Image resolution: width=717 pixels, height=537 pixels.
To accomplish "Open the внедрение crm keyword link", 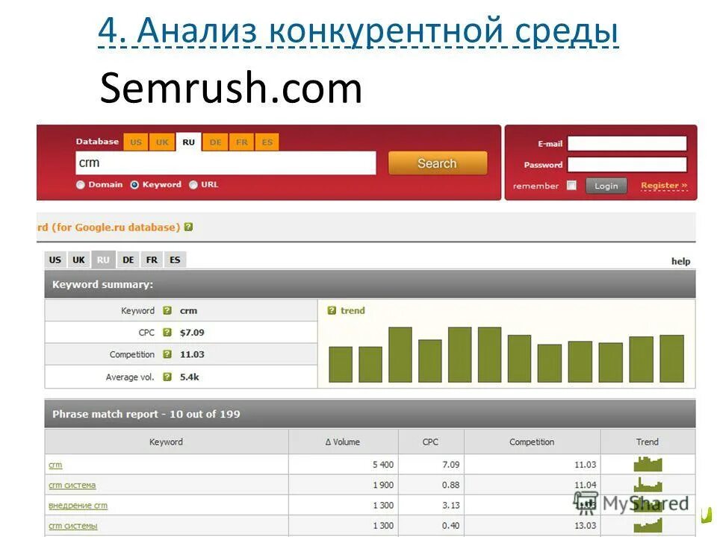I will [x=78, y=506].
